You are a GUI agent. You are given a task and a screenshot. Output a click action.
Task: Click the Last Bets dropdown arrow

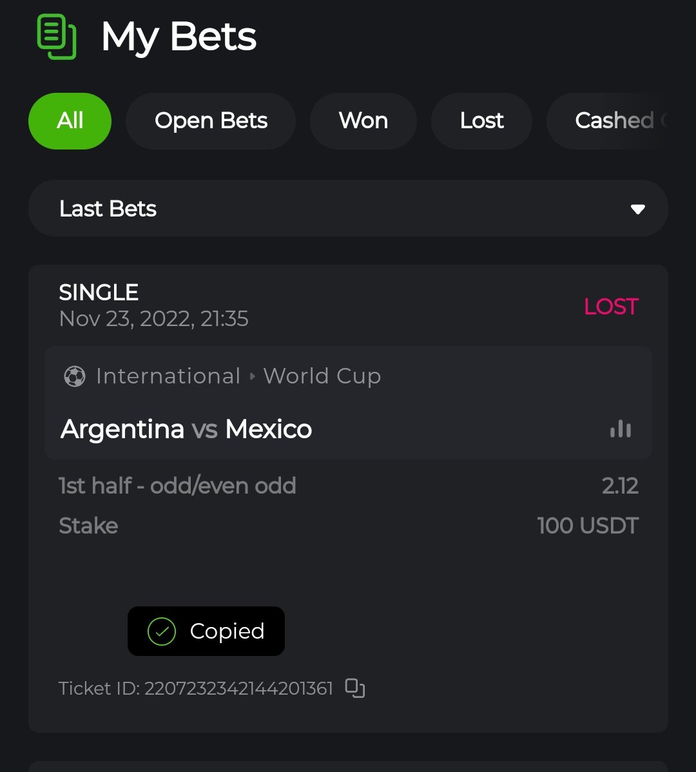coord(638,209)
